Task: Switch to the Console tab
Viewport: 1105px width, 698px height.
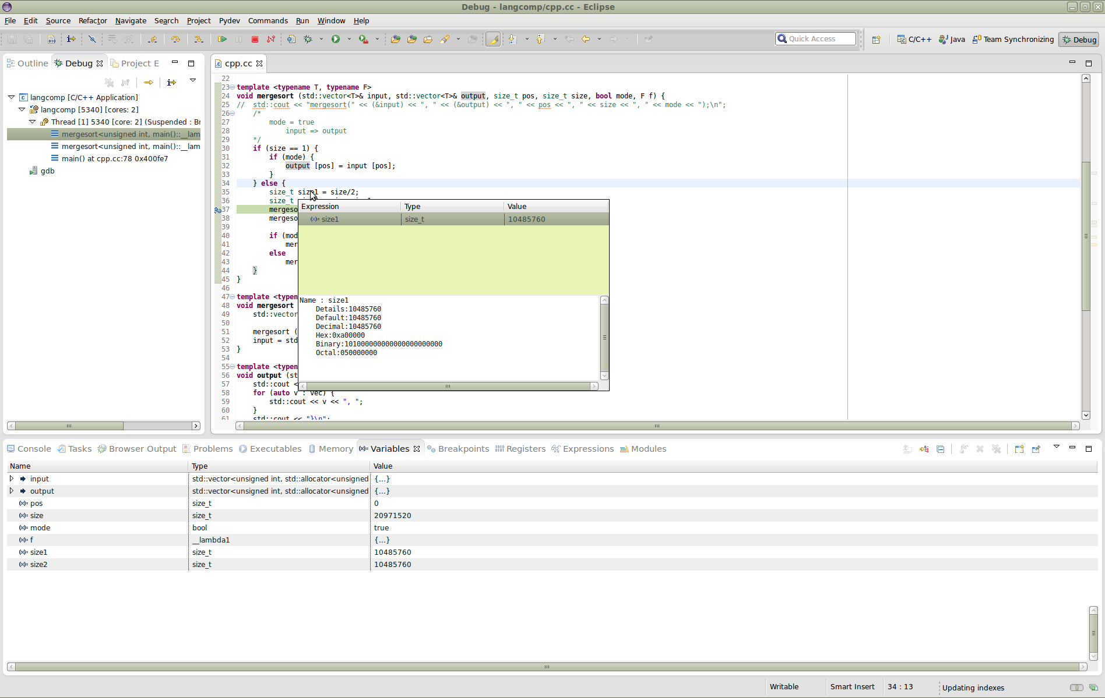Action: pyautogui.click(x=29, y=449)
